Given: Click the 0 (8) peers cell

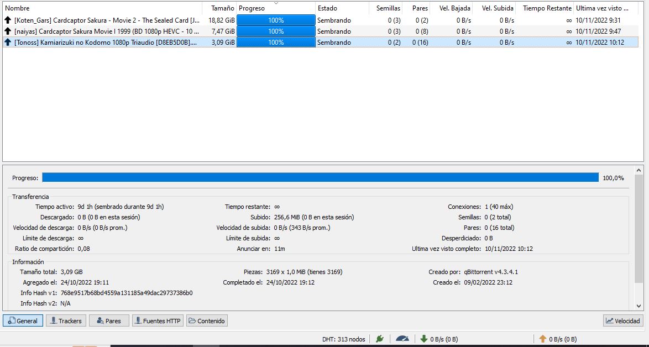Looking at the screenshot, I should pos(422,31).
